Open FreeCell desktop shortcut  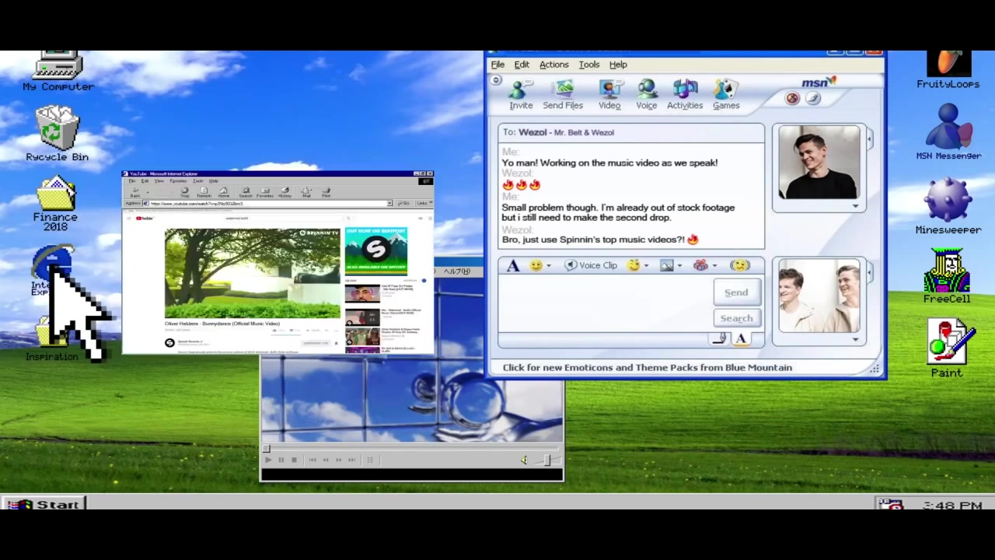point(947,276)
